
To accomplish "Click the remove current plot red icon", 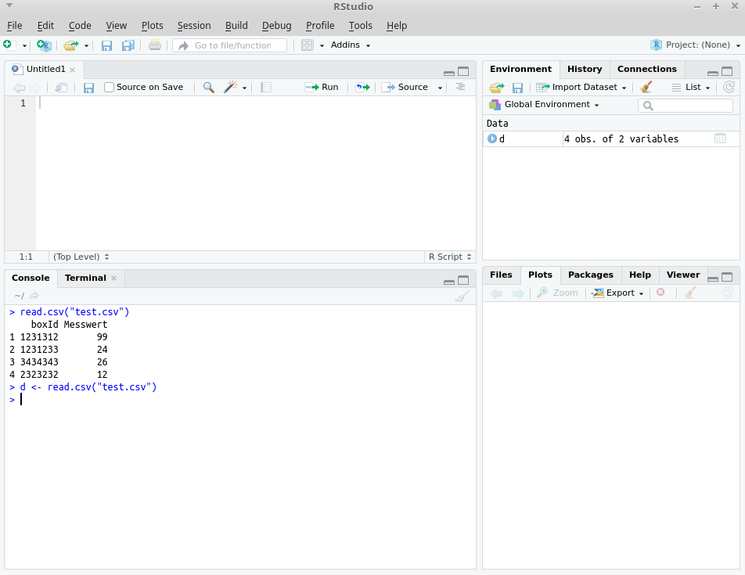I will pos(660,292).
